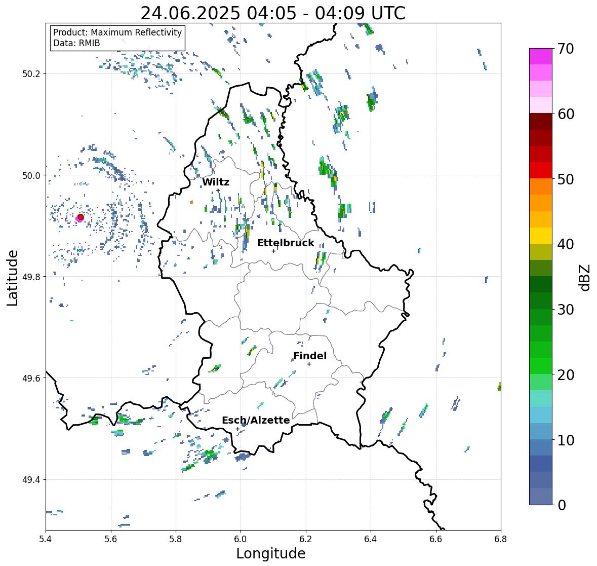Click the Latitude axis label
Viewport: 597px width, 566px height.
[x=12, y=278]
